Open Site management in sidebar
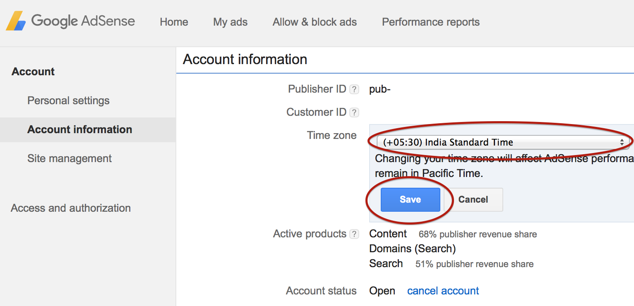This screenshot has height=306, width=634. 70,158
